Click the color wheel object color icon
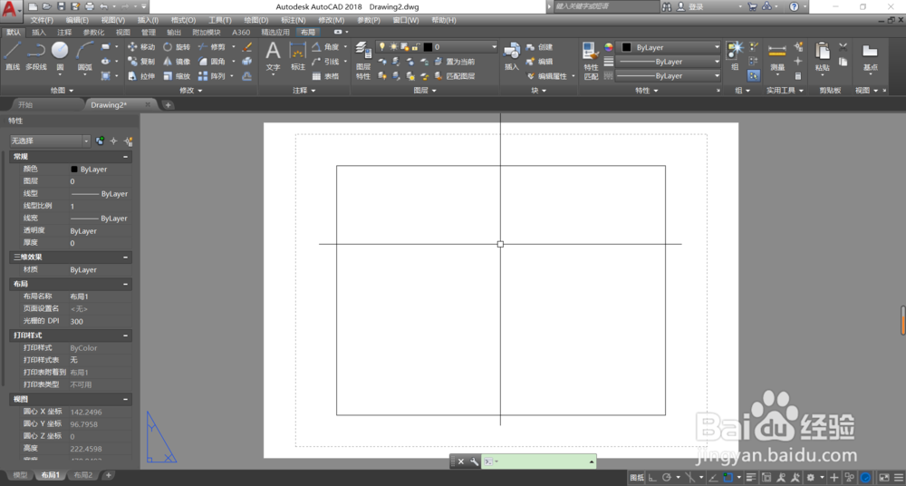 pyautogui.click(x=609, y=47)
